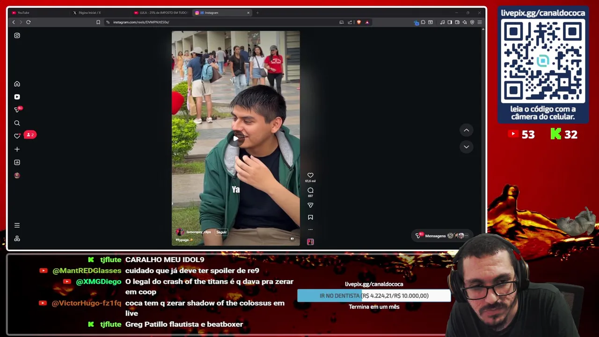
Task: Toggle the browser sidebar panel icon
Action: click(x=450, y=22)
